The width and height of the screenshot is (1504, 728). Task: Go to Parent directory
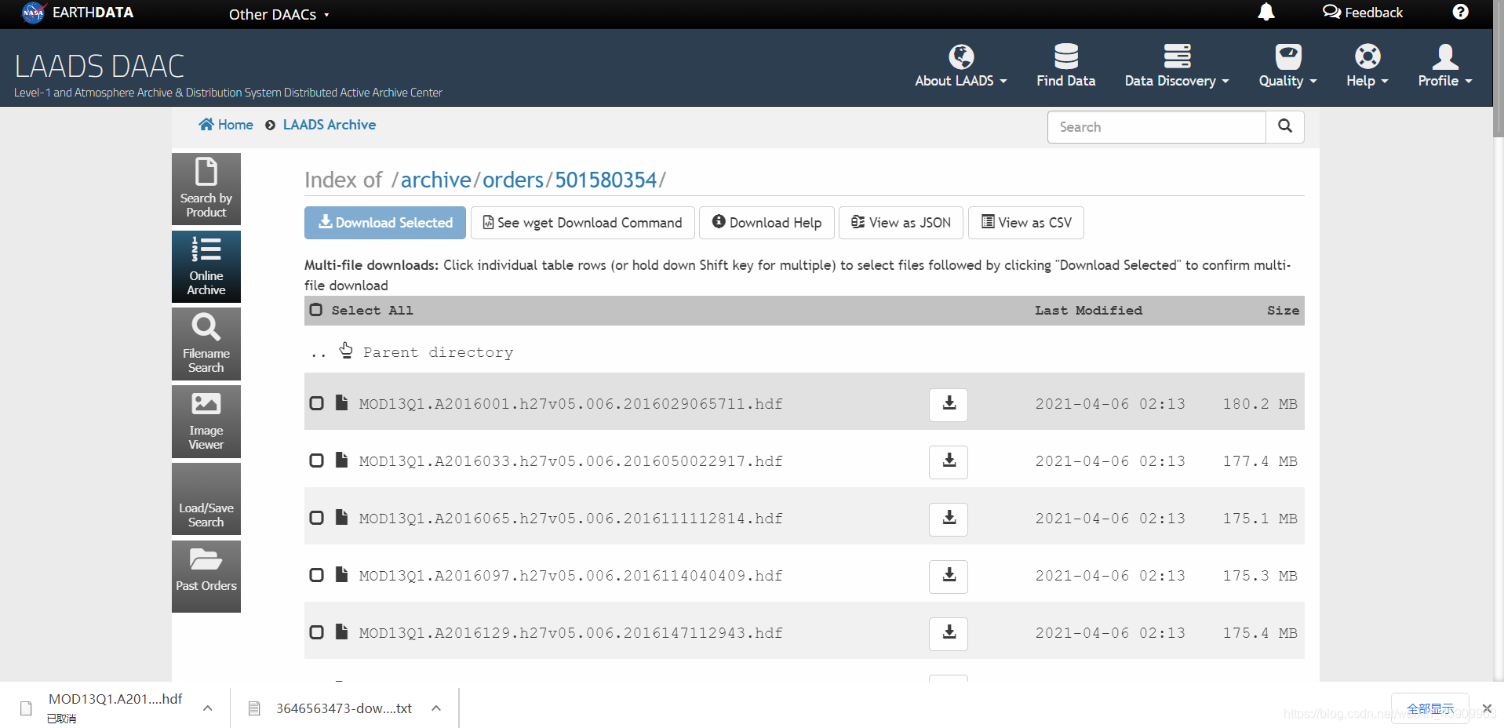point(438,352)
